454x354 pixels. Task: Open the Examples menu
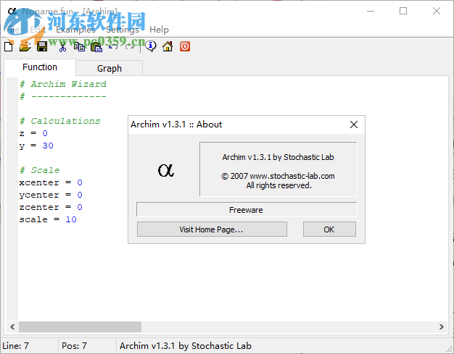(75, 30)
